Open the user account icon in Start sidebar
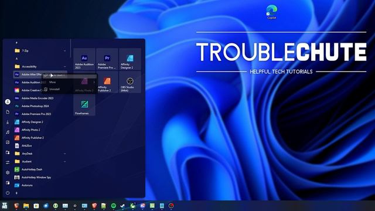 coord(8,101)
